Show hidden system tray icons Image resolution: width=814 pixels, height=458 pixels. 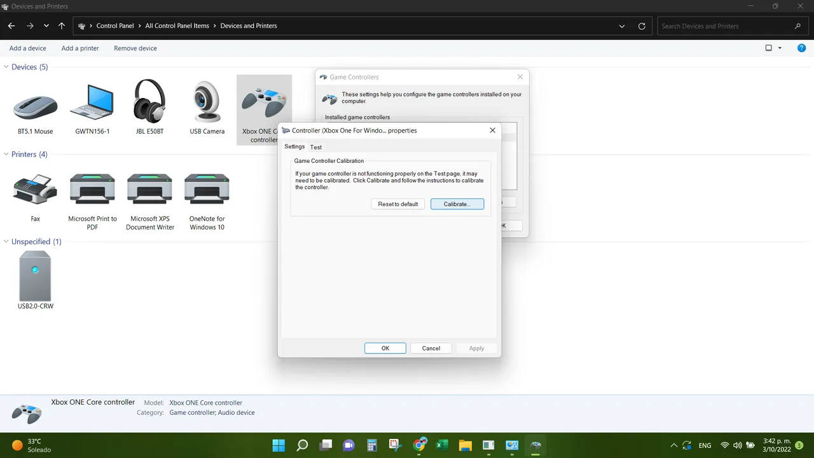674,445
